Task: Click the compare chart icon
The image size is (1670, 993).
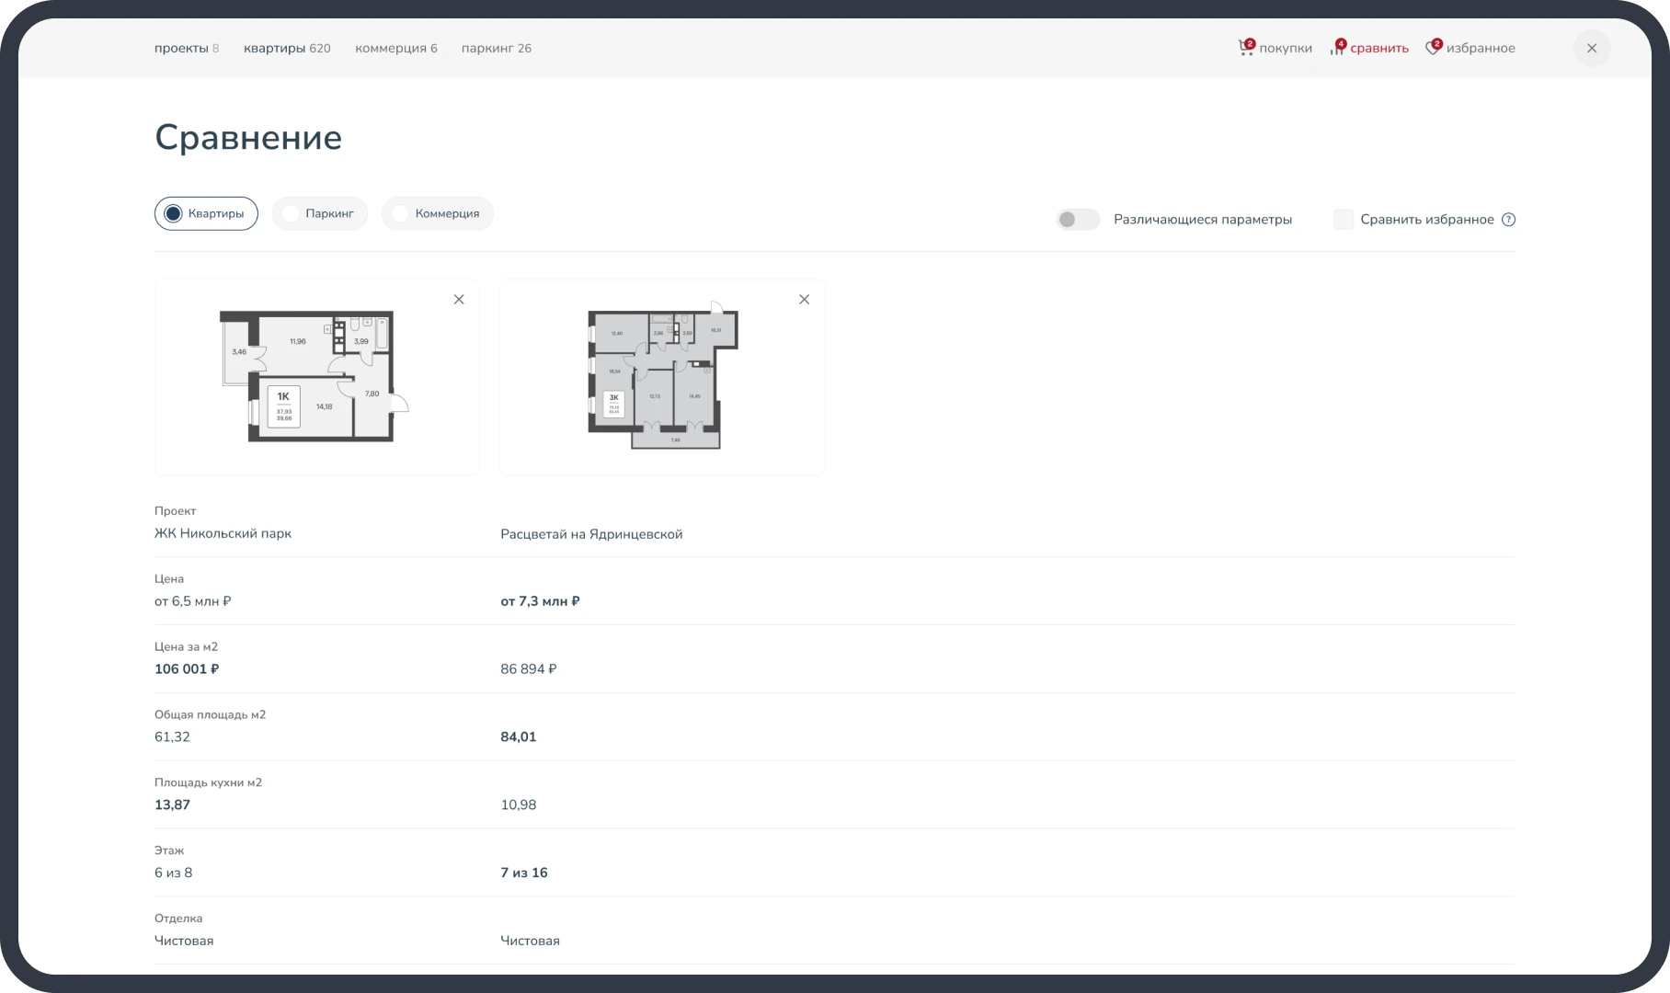Action: coord(1337,48)
